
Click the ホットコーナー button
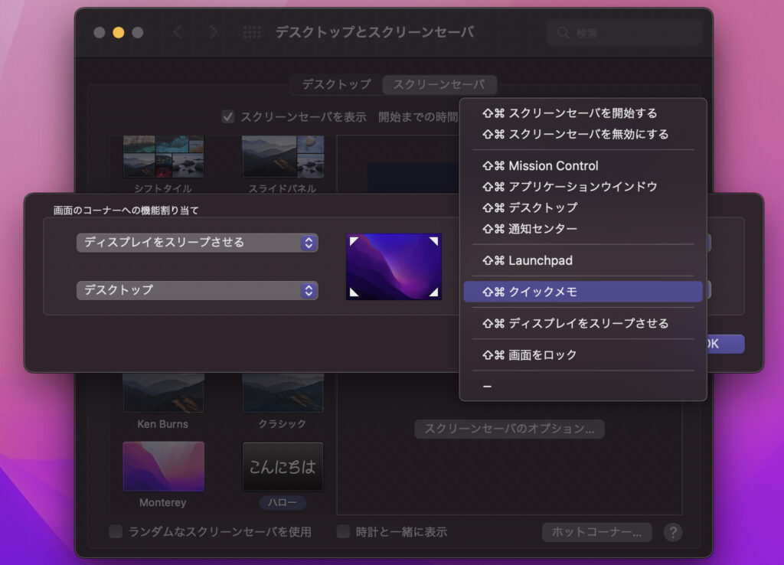(x=596, y=533)
